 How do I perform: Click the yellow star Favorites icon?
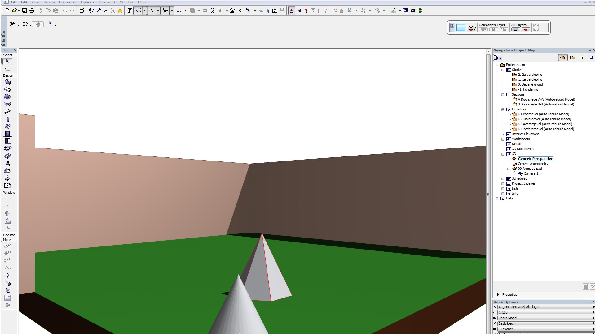[x=120, y=11]
